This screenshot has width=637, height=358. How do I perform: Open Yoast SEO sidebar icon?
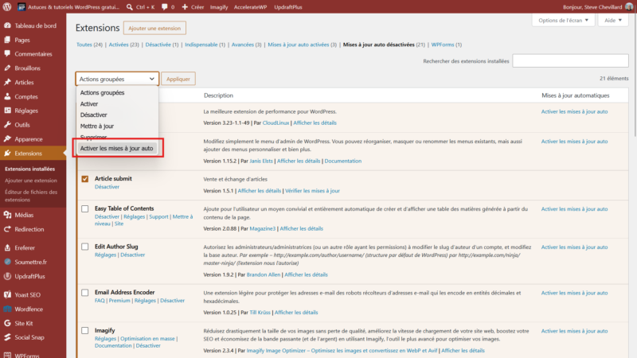tap(7, 294)
